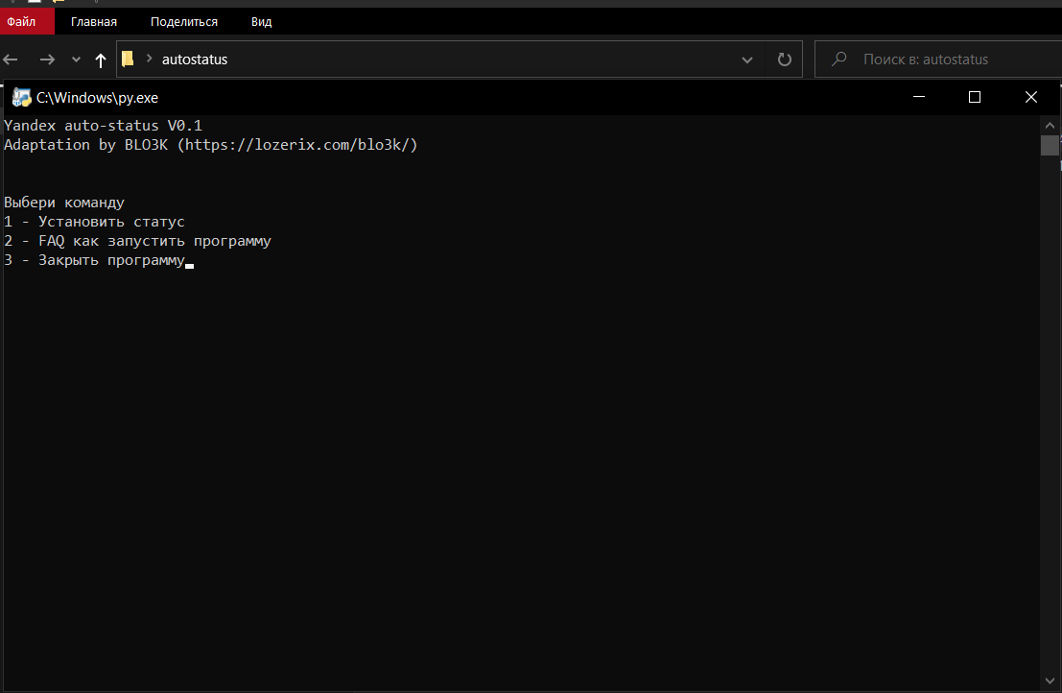Screen dimensions: 1062x693
Task: Go up one folder level
Action: tap(100, 60)
